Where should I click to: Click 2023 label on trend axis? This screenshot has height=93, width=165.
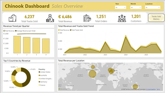click(105, 55)
